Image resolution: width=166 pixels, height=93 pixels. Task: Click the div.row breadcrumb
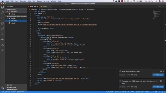pyautogui.click(x=81, y=10)
